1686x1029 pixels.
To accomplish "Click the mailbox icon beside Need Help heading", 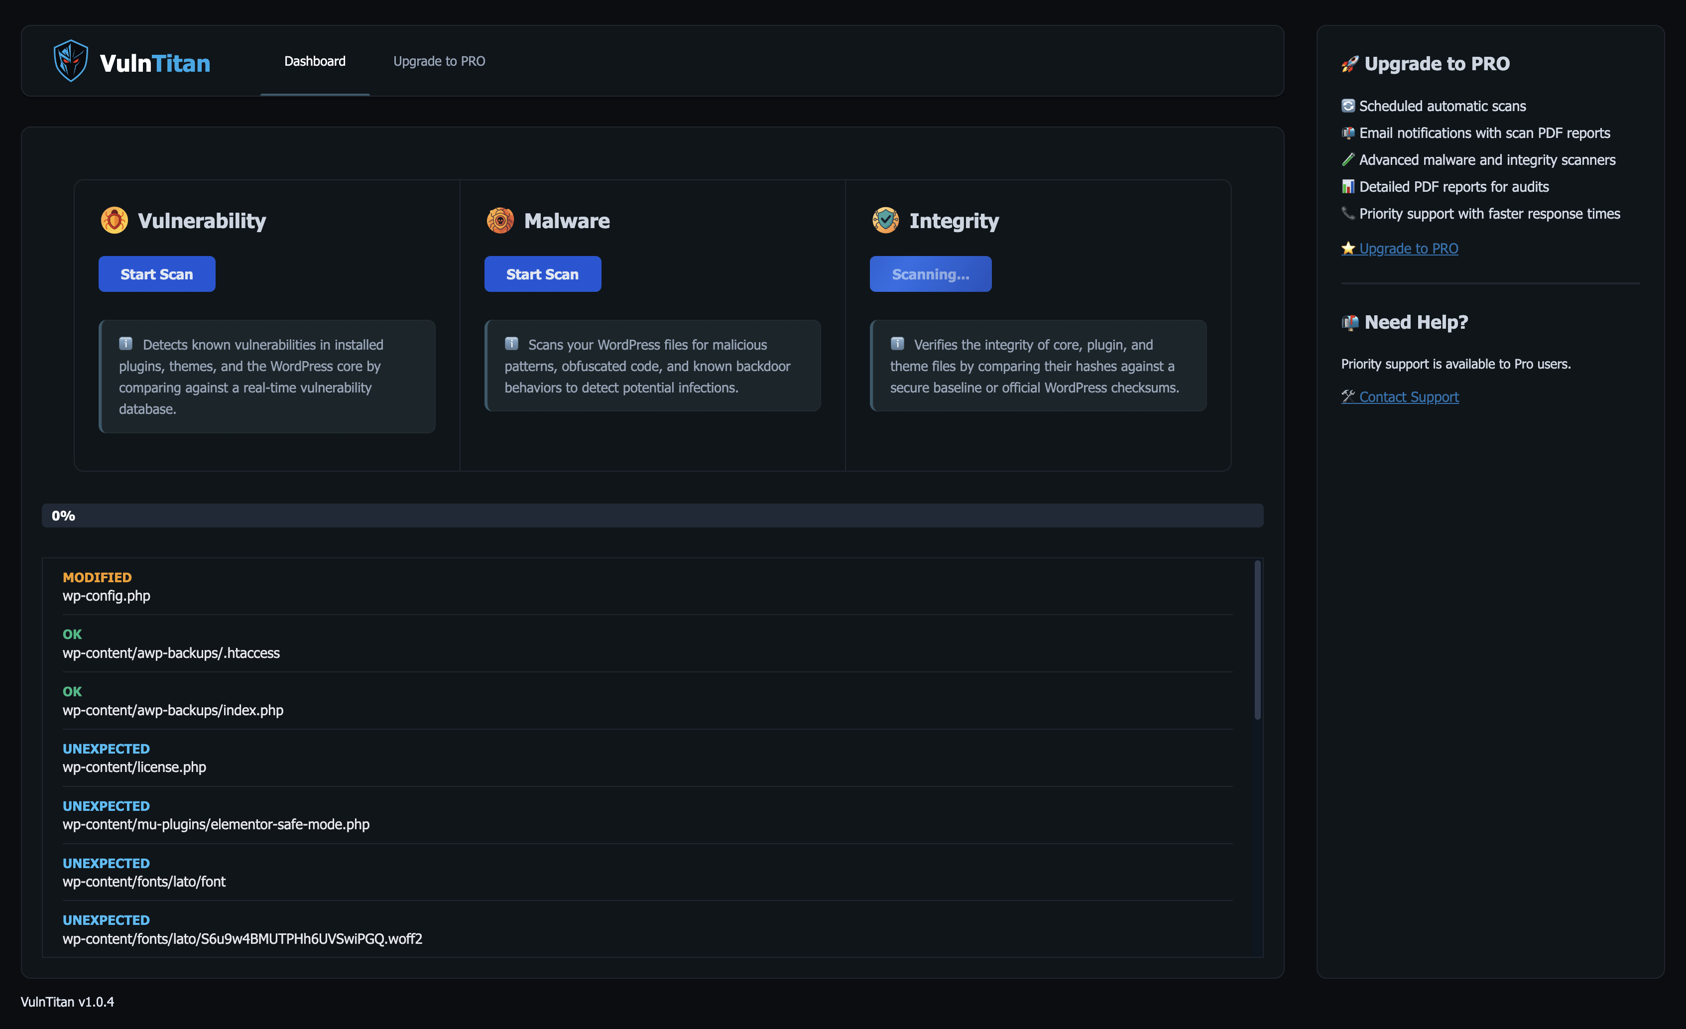I will click(1350, 322).
